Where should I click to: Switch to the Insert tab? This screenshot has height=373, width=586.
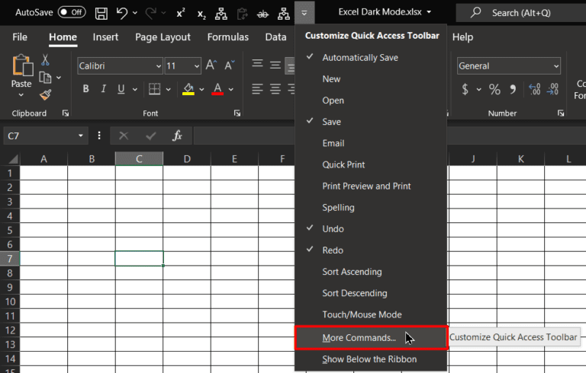click(105, 37)
